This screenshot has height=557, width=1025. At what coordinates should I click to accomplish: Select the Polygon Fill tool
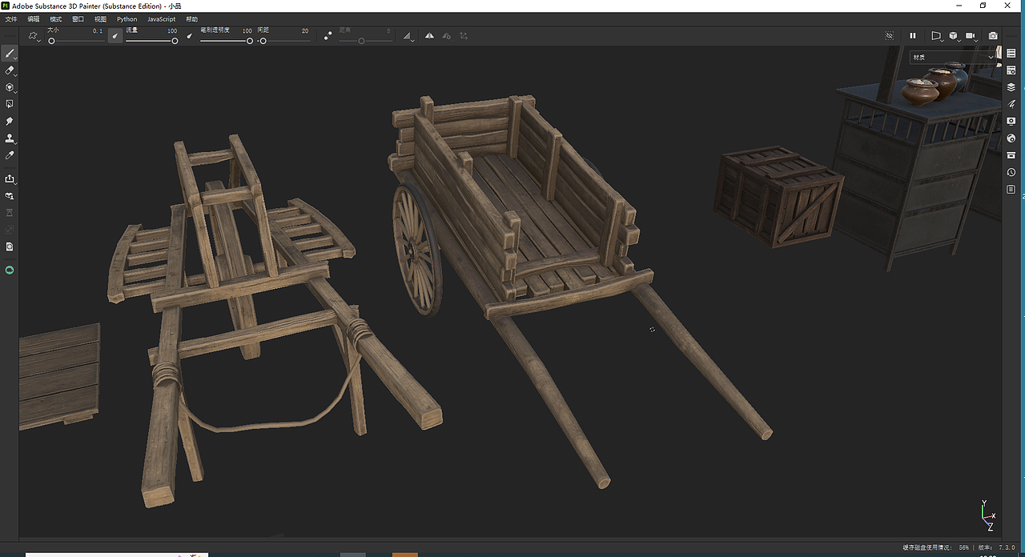point(10,104)
